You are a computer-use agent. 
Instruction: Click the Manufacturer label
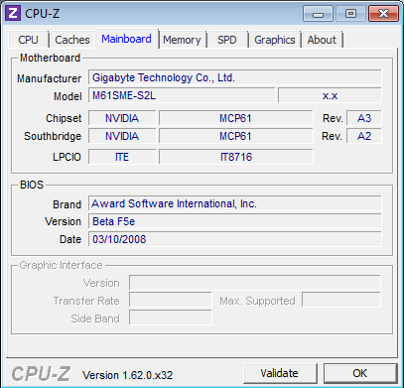point(49,78)
